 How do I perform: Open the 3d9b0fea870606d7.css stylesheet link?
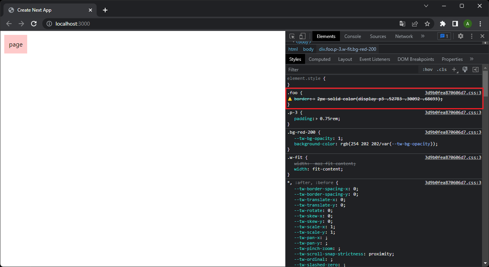tap(453, 92)
